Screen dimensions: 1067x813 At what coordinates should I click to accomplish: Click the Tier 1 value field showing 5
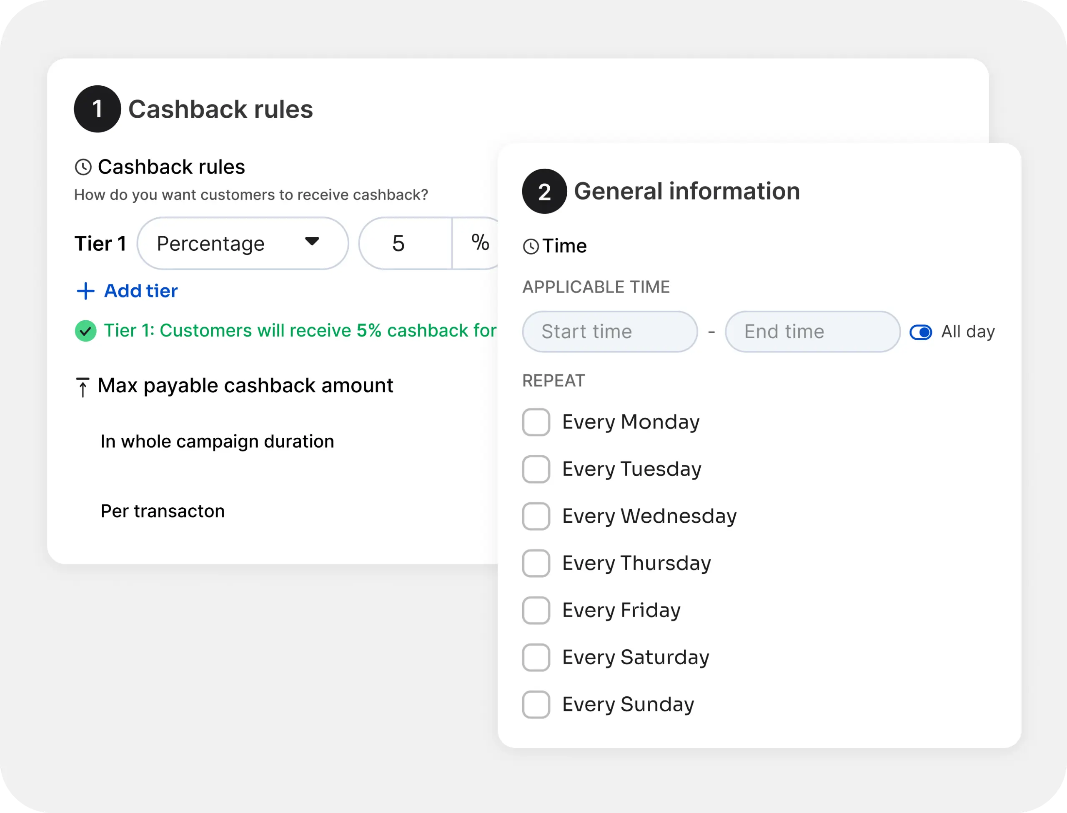(406, 243)
